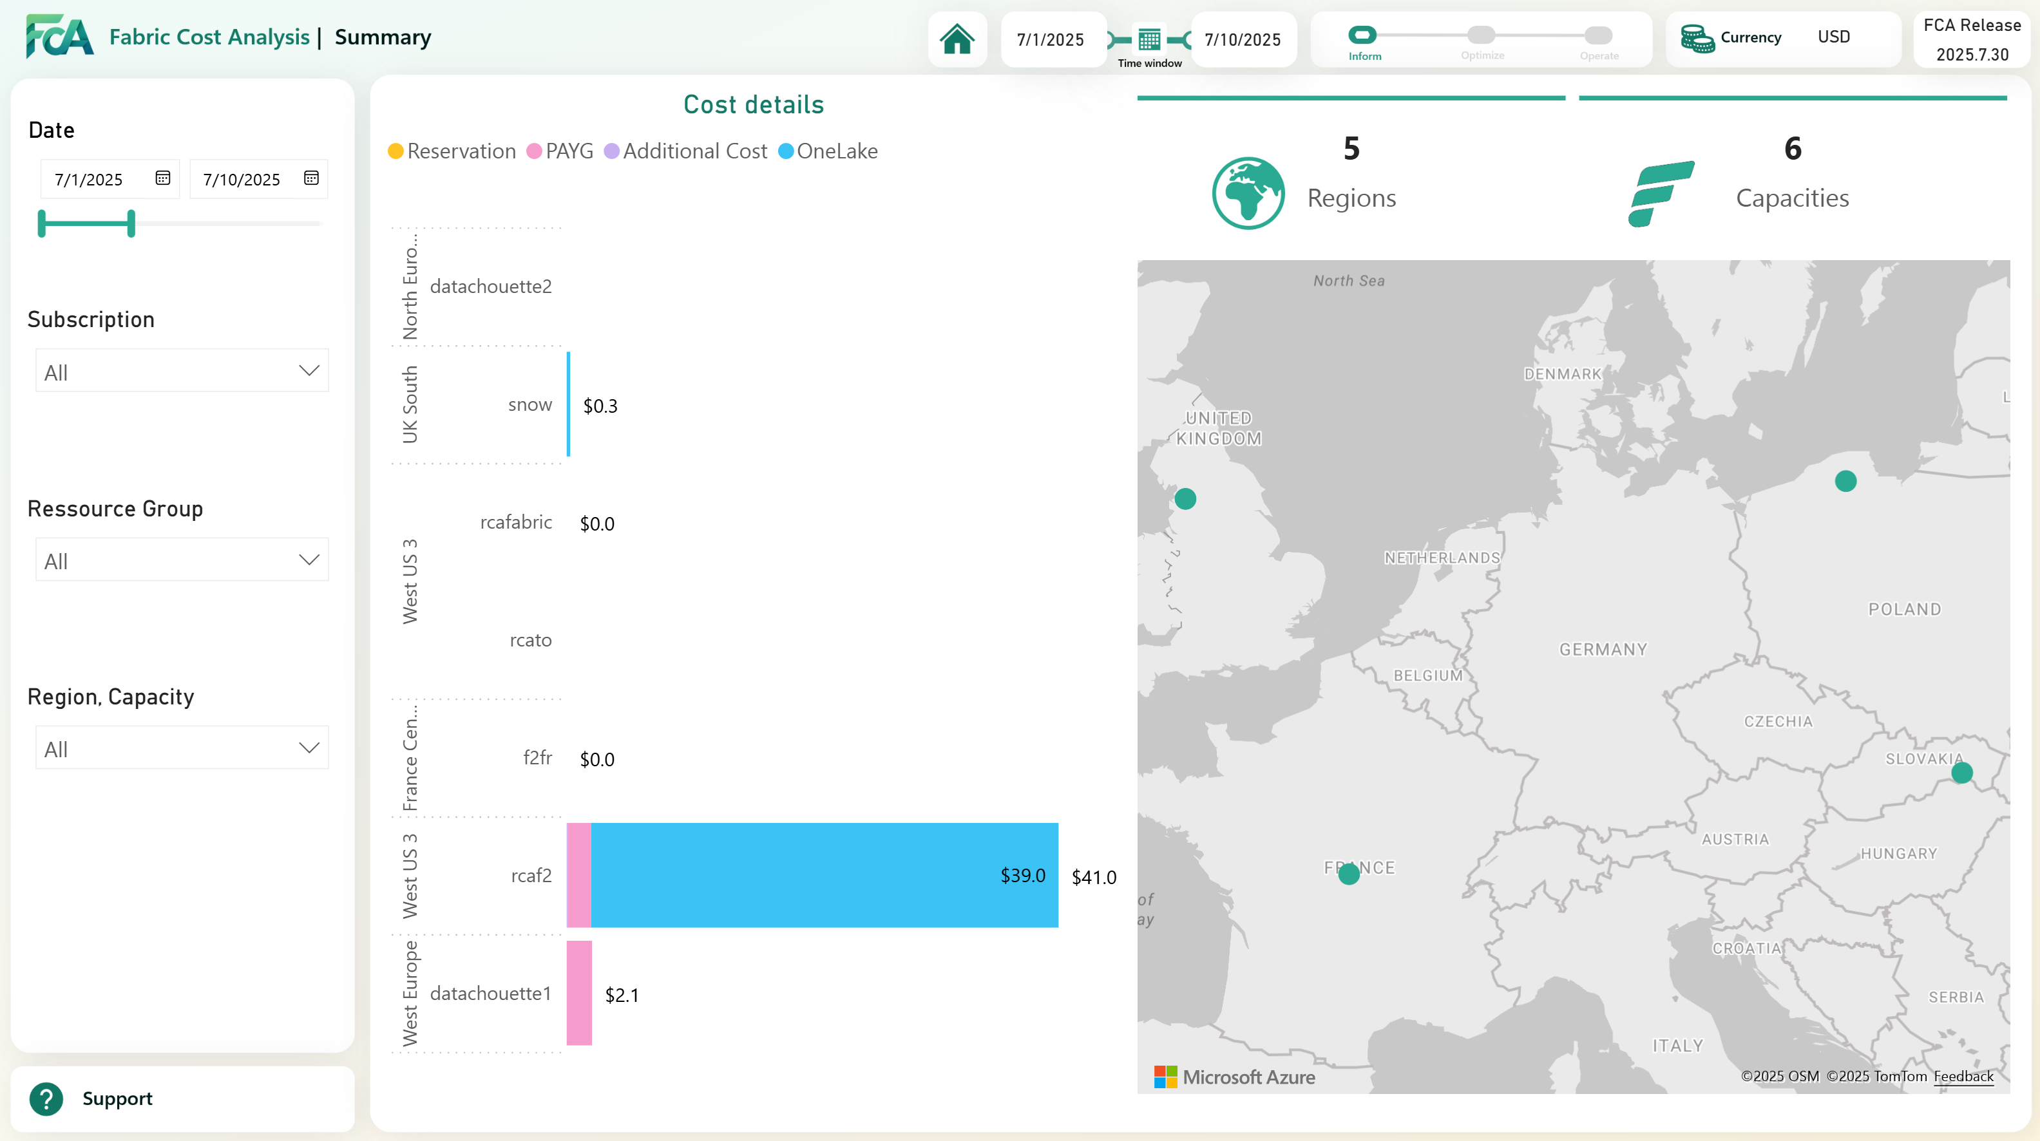Click the Feedback link on map
The width and height of the screenshot is (2040, 1141).
click(1963, 1076)
